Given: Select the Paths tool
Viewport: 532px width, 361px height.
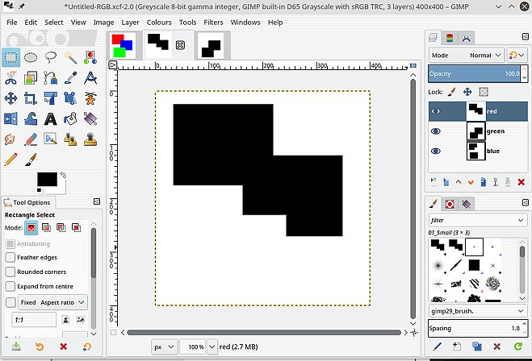Looking at the screenshot, I should (51, 78).
